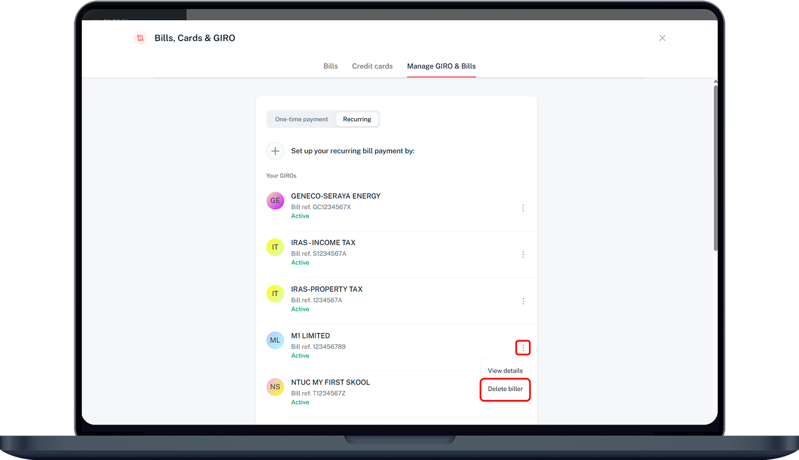Click the Bills, Cards & GIRO heading
This screenshot has height=460, width=799.
point(195,38)
